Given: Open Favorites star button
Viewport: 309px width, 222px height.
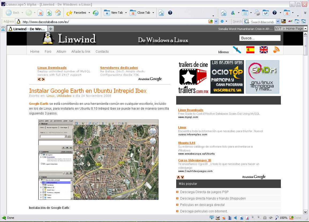Looking at the screenshot, I should pyautogui.click(x=76, y=13).
